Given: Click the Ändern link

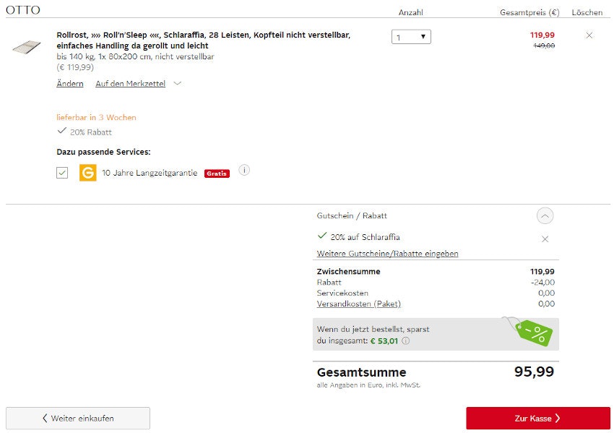Looking at the screenshot, I should tap(69, 84).
